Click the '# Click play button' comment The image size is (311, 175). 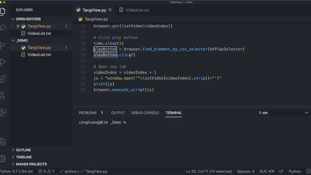point(116,37)
